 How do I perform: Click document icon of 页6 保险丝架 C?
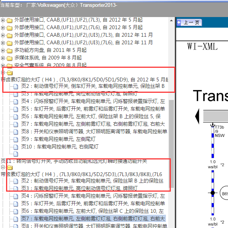[x=16, y=211]
